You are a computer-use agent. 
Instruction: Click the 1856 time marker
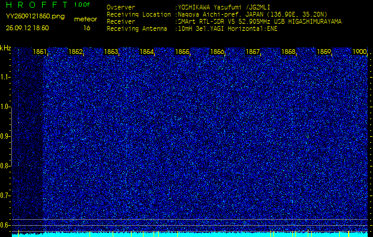coord(217,52)
